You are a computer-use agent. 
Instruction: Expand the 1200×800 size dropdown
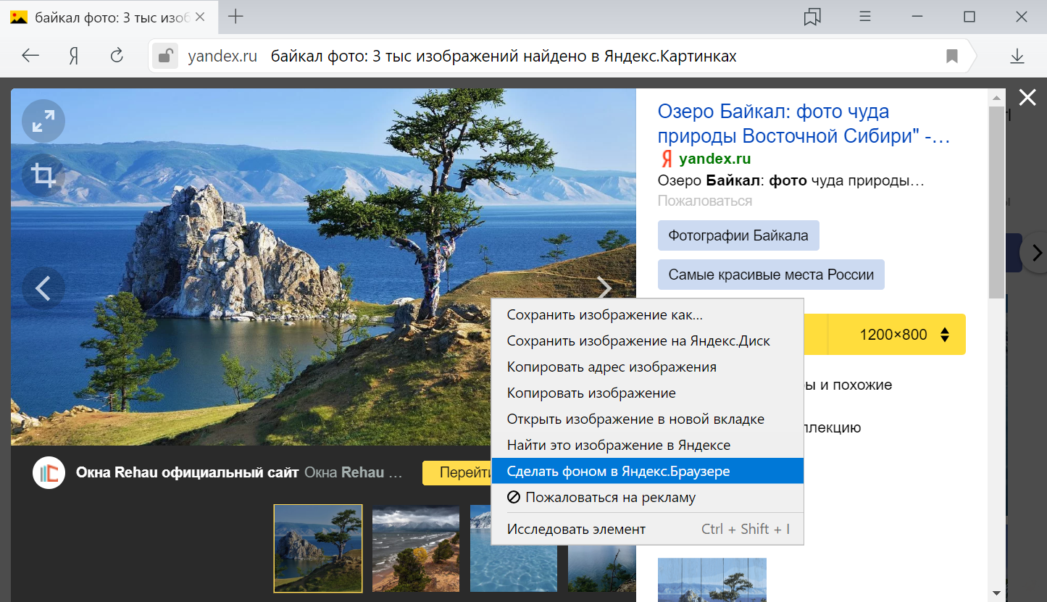point(902,335)
